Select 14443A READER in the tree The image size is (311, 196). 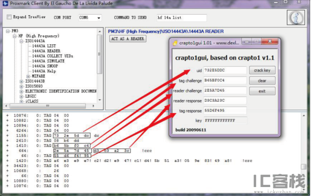click(46, 51)
